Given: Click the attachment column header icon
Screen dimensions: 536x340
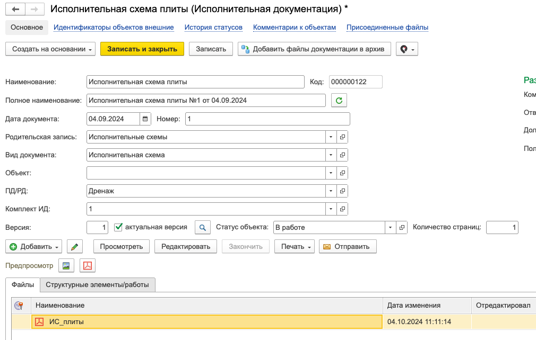Looking at the screenshot, I should 19,305.
